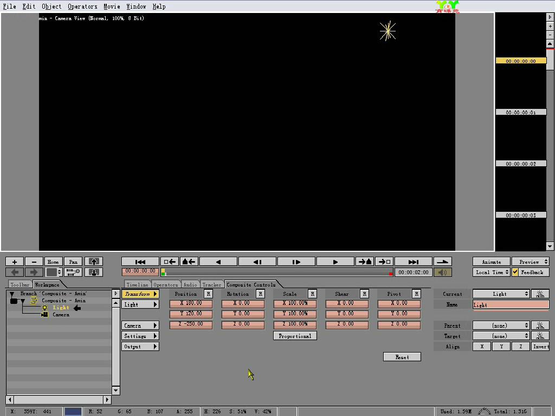The image size is (555, 416).
Task: Select the 00:00:00:01 frame marker
Action: (x=521, y=113)
